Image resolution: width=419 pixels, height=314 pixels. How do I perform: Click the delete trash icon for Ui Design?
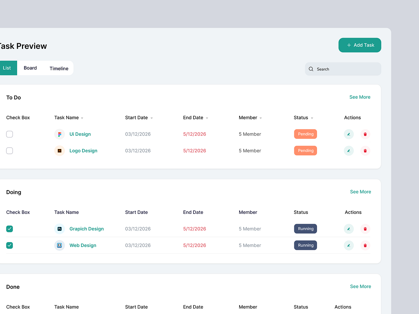365,134
